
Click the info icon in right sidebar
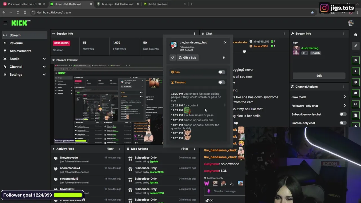coord(356,35)
